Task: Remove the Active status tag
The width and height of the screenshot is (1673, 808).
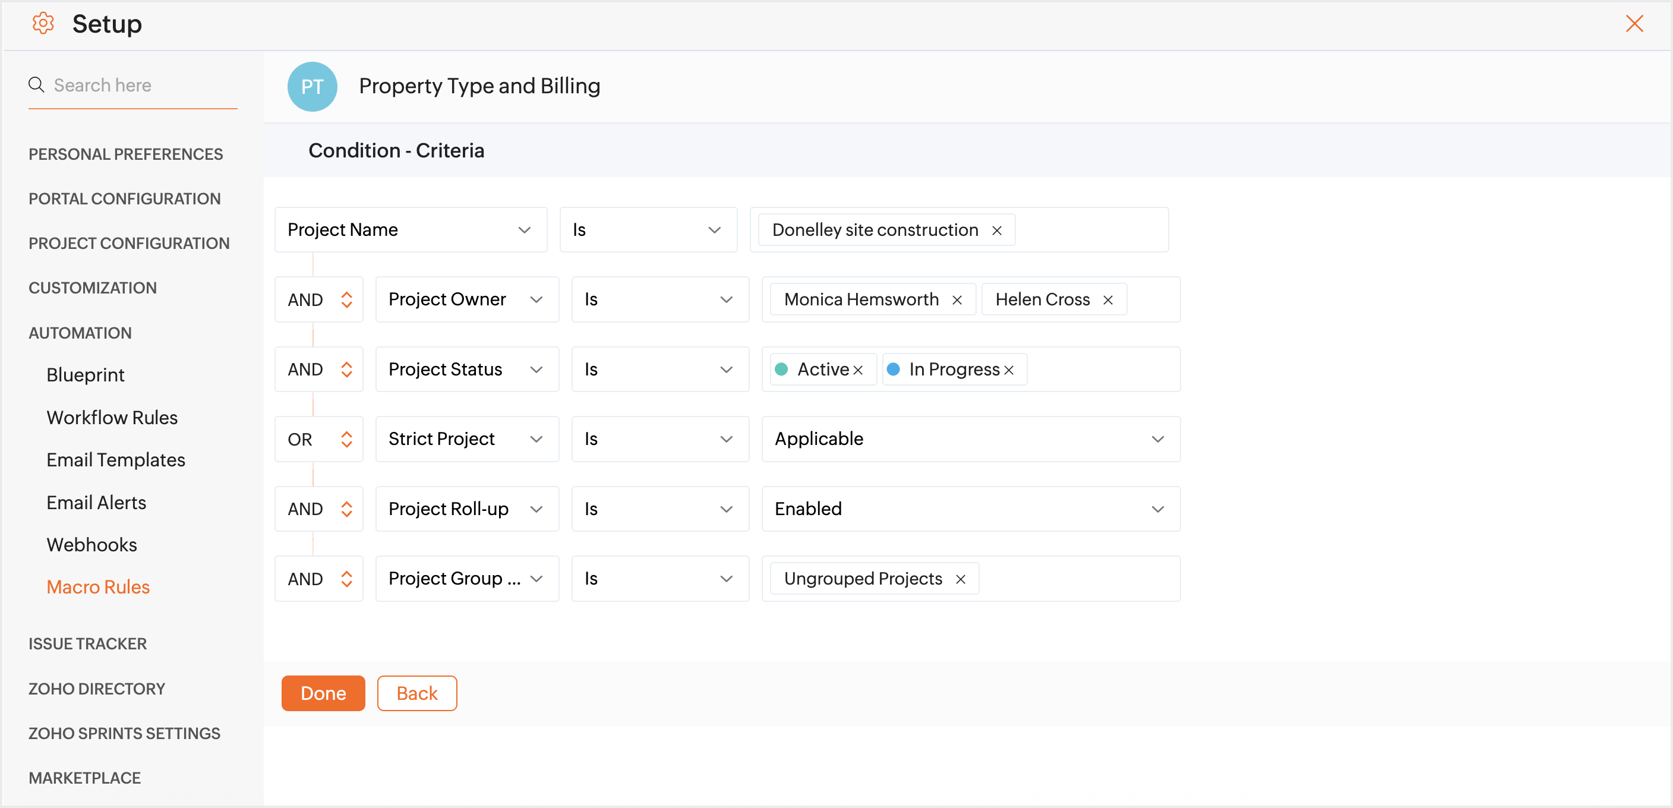Action: click(x=858, y=370)
